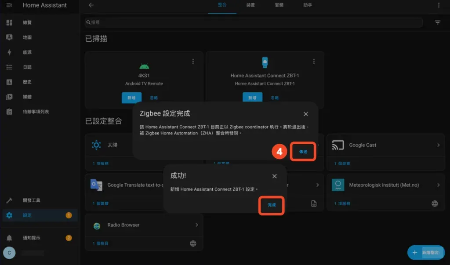The image size is (450, 265).
Task: Open the ZBT-1 card's kebab menu
Action: pos(313,61)
